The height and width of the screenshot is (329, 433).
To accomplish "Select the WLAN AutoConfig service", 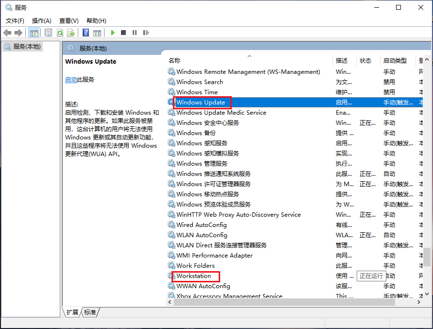I will 294,235.
